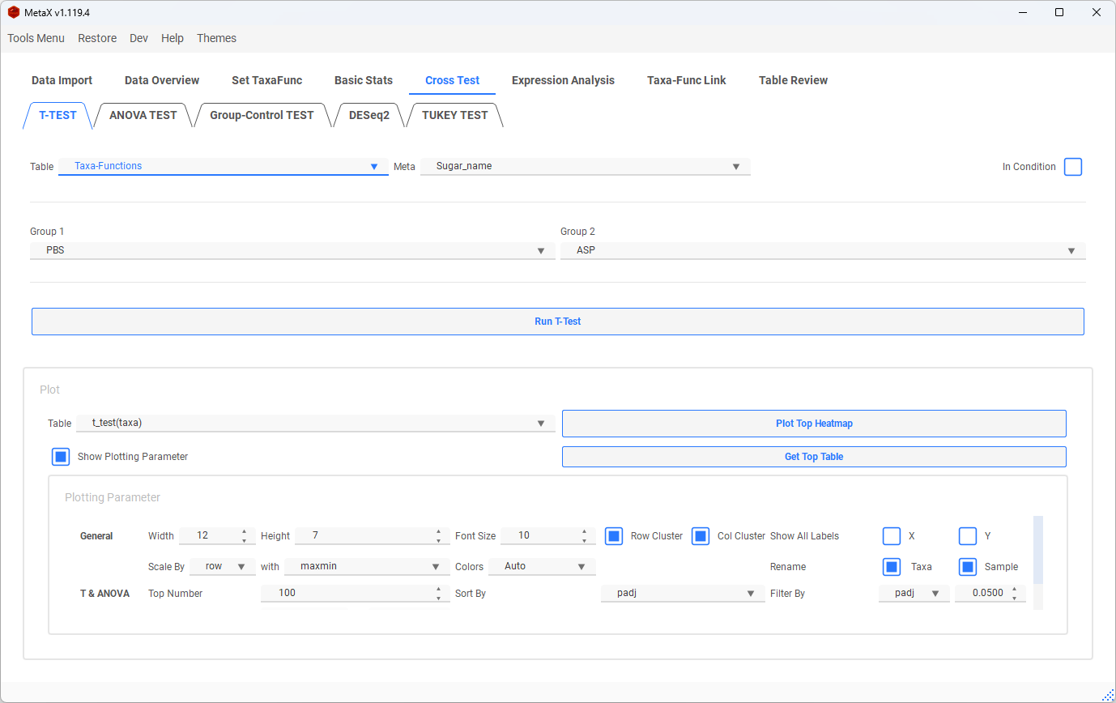Select the T-TEST sub-tab
Viewport: 1116px width, 703px height.
tap(58, 115)
